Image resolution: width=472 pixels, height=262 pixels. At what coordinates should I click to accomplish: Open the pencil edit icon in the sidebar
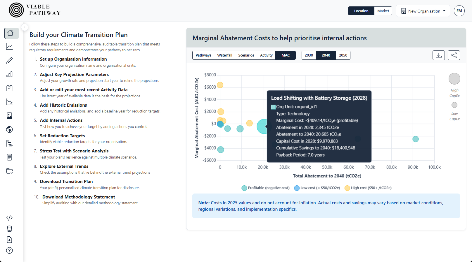pyautogui.click(x=9, y=60)
